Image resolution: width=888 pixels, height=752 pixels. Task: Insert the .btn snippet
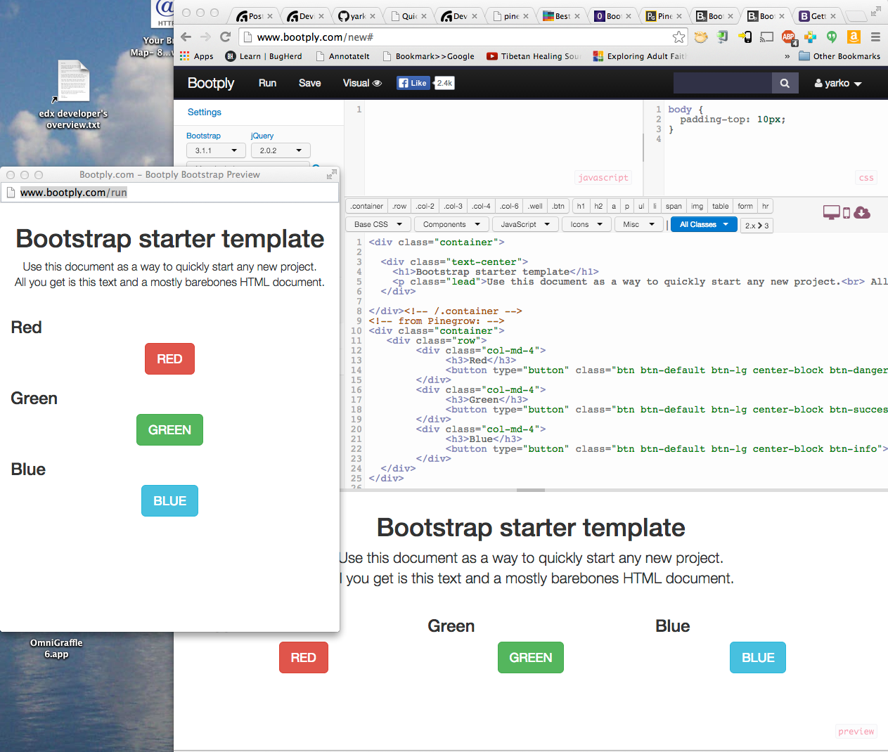point(558,206)
